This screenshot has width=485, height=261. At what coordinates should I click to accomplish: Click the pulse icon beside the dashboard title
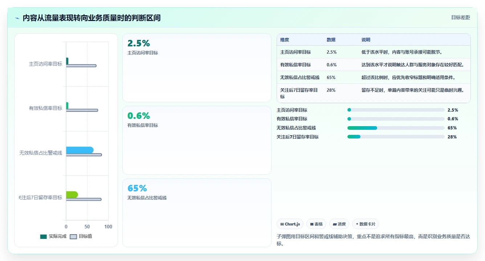coord(17,18)
